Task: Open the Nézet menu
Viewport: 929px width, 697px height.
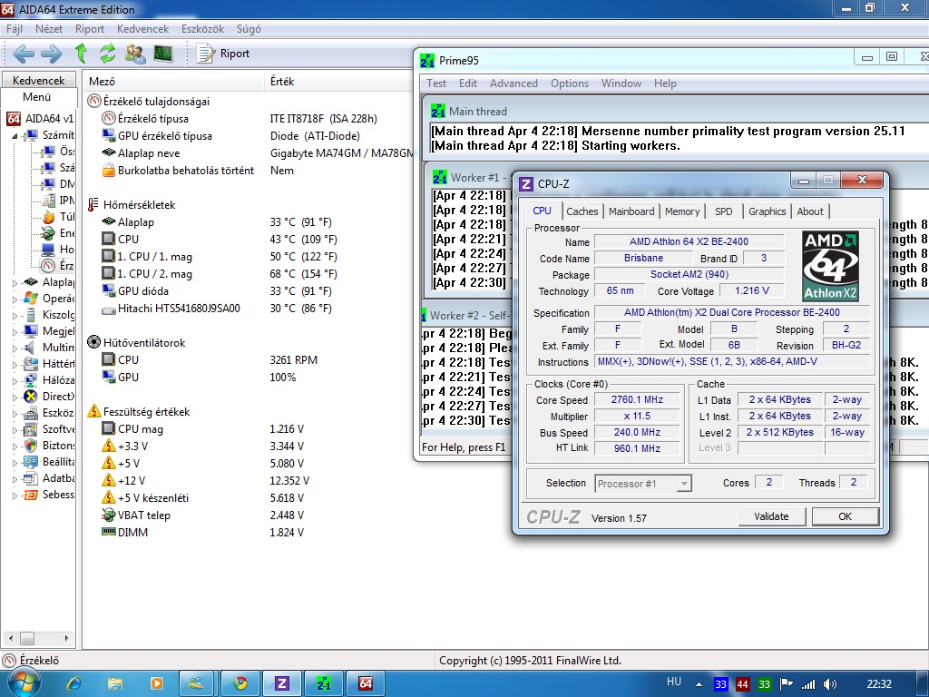Action: coord(49,29)
